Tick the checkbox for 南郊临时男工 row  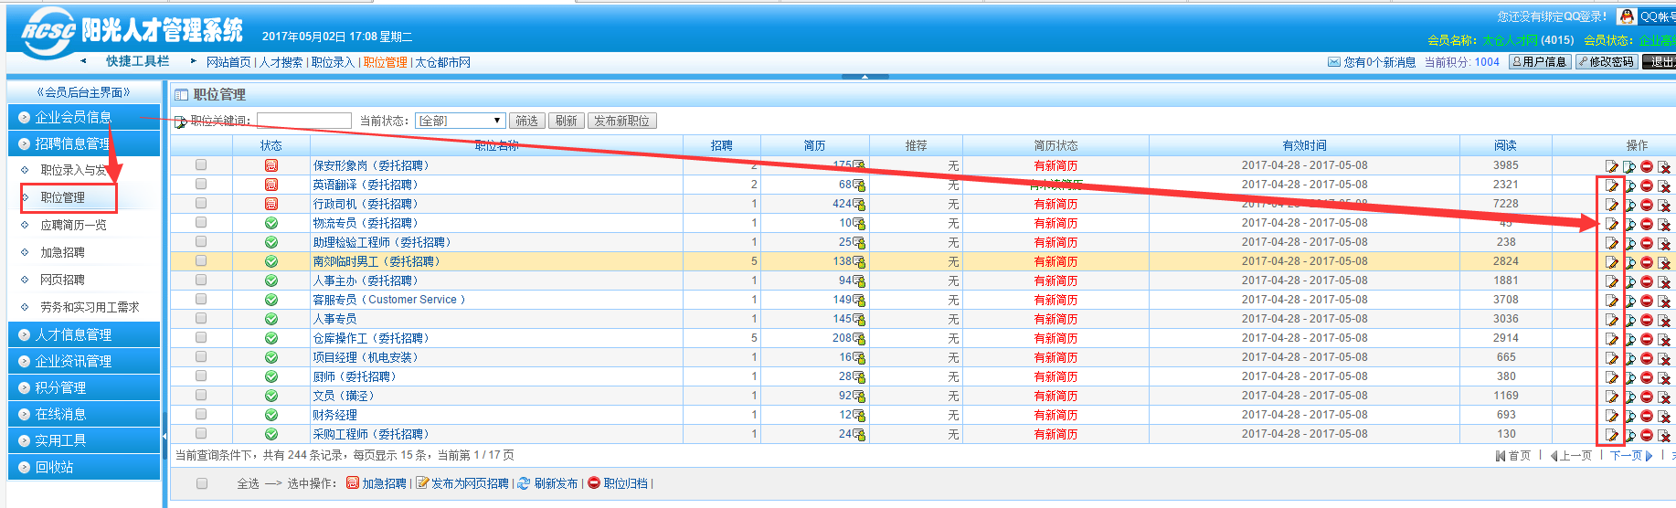(x=201, y=261)
